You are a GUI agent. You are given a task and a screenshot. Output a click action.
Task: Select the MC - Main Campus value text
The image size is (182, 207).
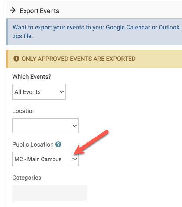point(38,159)
